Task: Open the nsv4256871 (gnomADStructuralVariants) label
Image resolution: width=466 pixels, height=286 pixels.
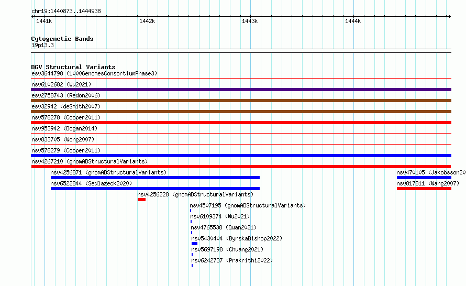Action: [x=108, y=172]
